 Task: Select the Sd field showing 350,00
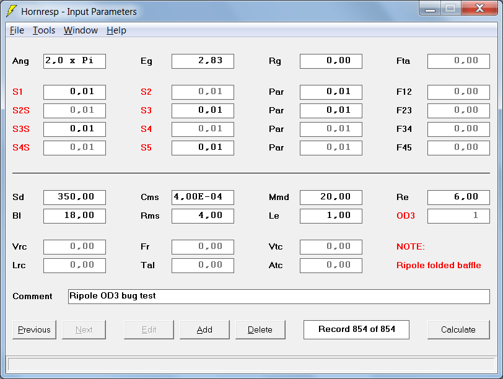(x=74, y=198)
